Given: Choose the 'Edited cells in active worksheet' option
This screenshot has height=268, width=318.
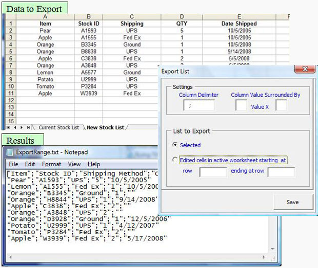Looking at the screenshot, I should pos(175,160).
